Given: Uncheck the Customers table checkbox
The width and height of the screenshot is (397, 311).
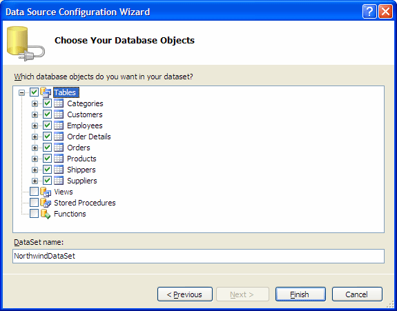Looking at the screenshot, I should [x=47, y=114].
